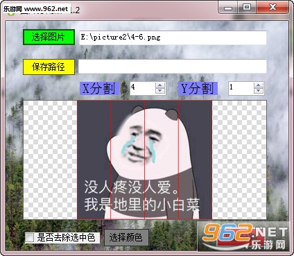
Task: Focus the image path field showing E:\picture2\4-6.png
Action: tap(173, 37)
